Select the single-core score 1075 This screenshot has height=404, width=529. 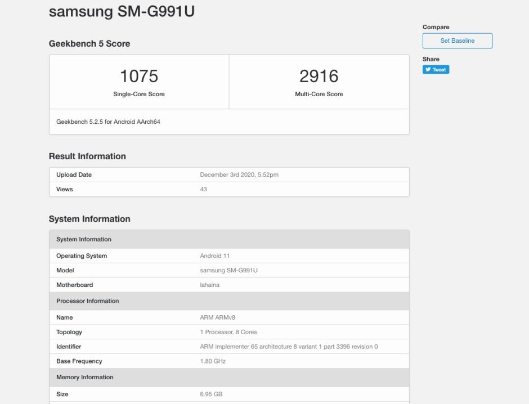pyautogui.click(x=139, y=76)
